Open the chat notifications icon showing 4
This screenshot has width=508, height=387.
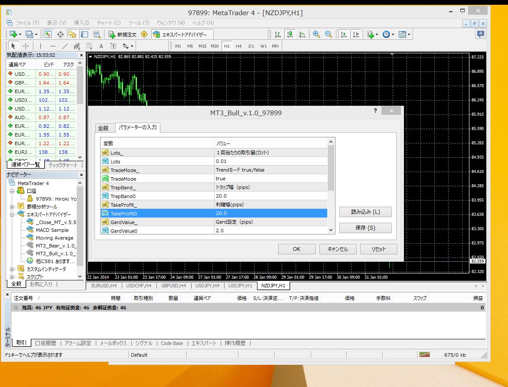[x=480, y=34]
